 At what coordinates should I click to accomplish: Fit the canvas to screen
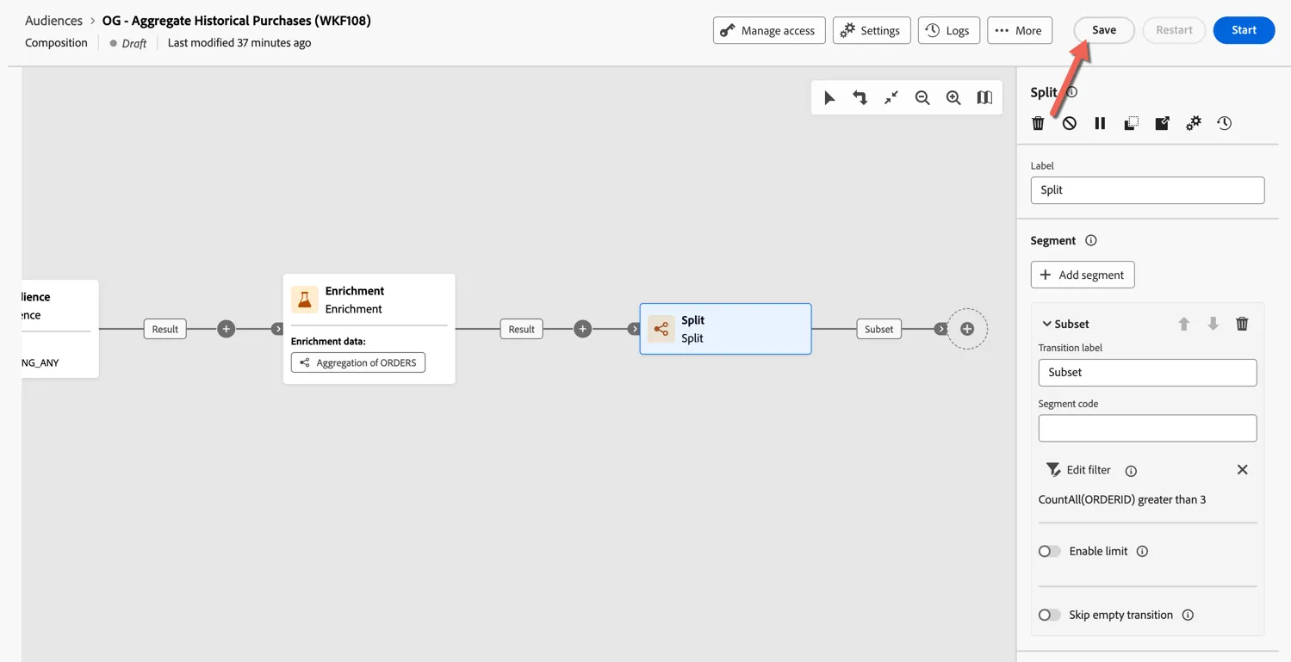pos(891,98)
